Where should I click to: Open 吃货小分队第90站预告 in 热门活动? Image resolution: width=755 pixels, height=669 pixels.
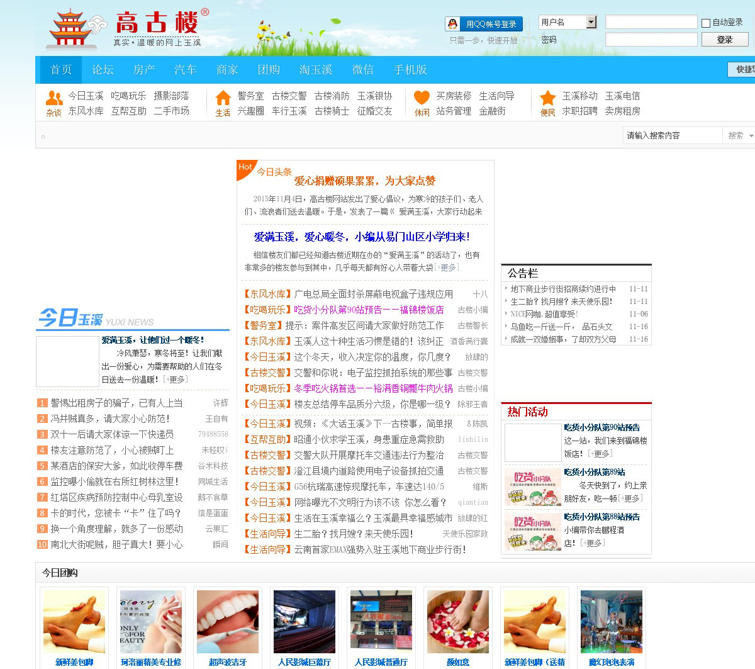pos(602,427)
